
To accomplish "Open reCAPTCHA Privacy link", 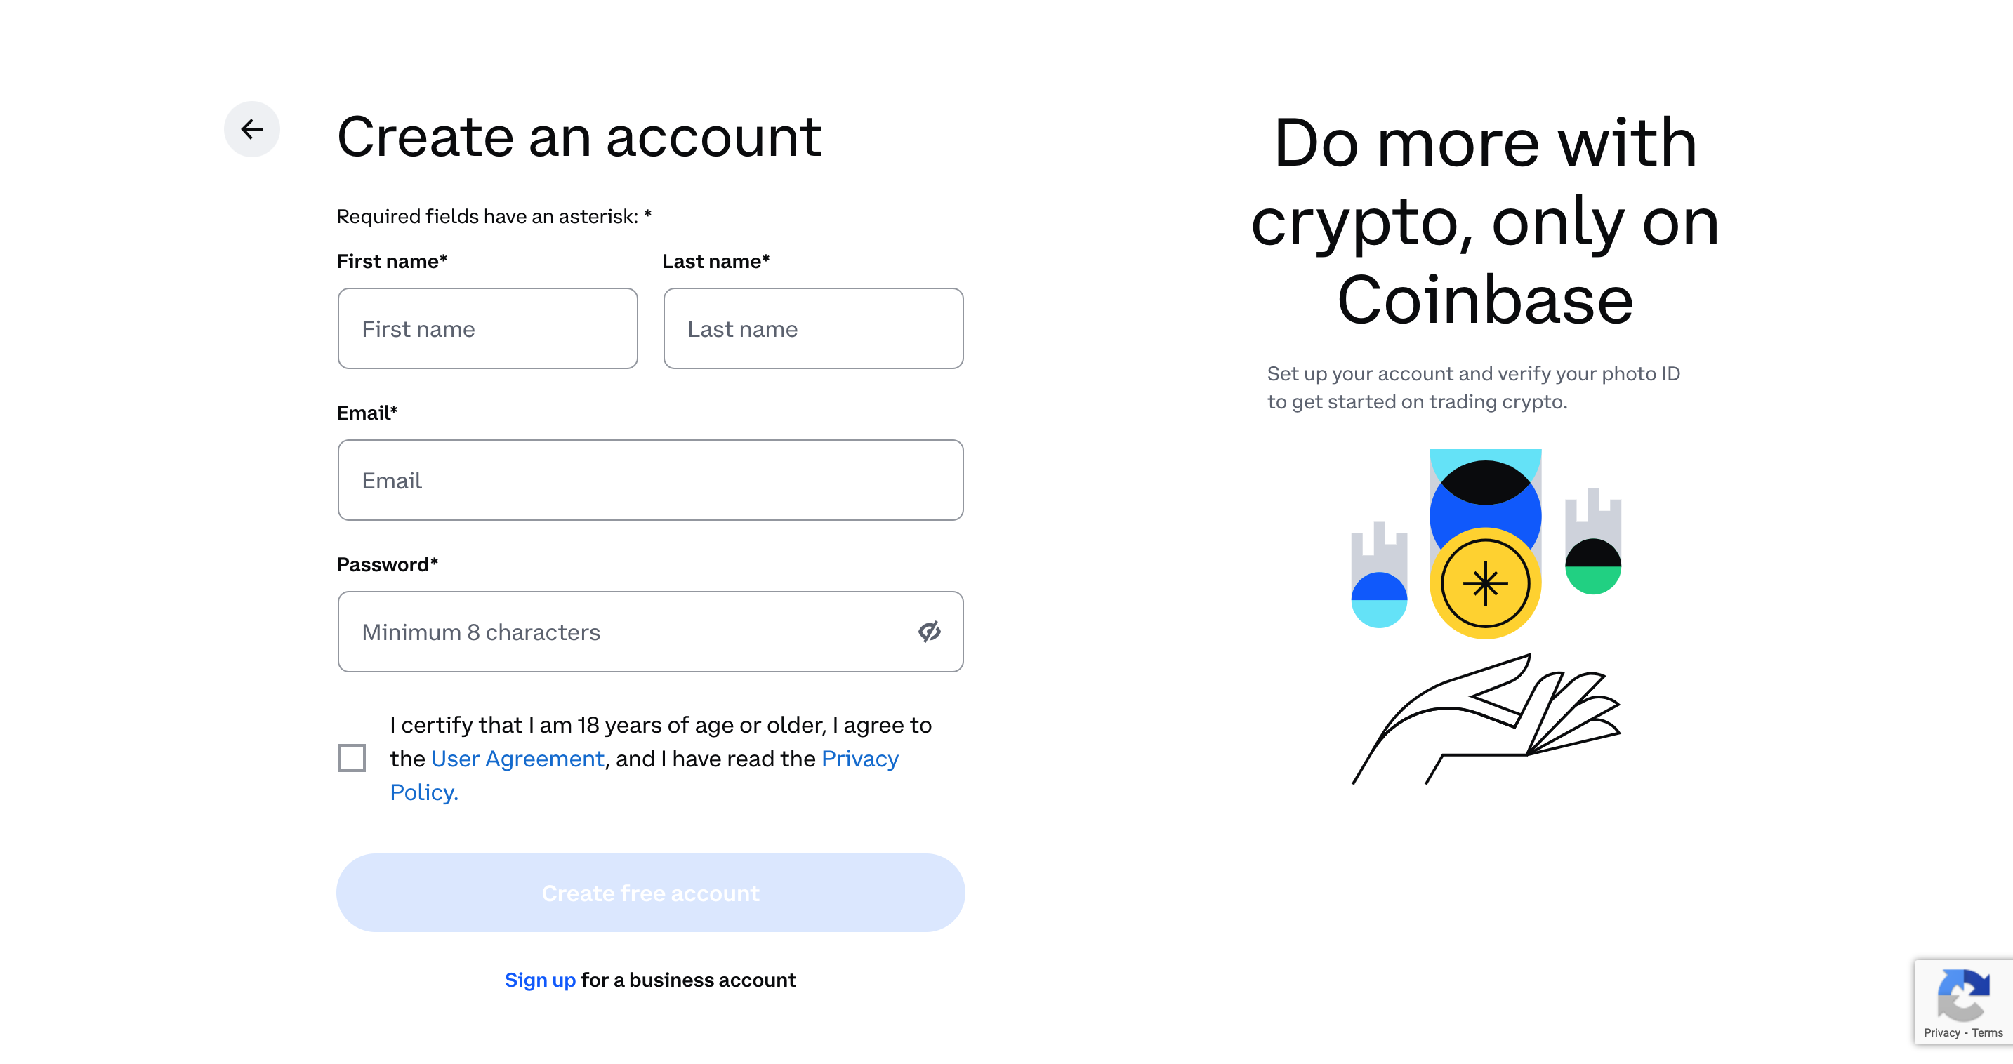I will pos(1942,1032).
